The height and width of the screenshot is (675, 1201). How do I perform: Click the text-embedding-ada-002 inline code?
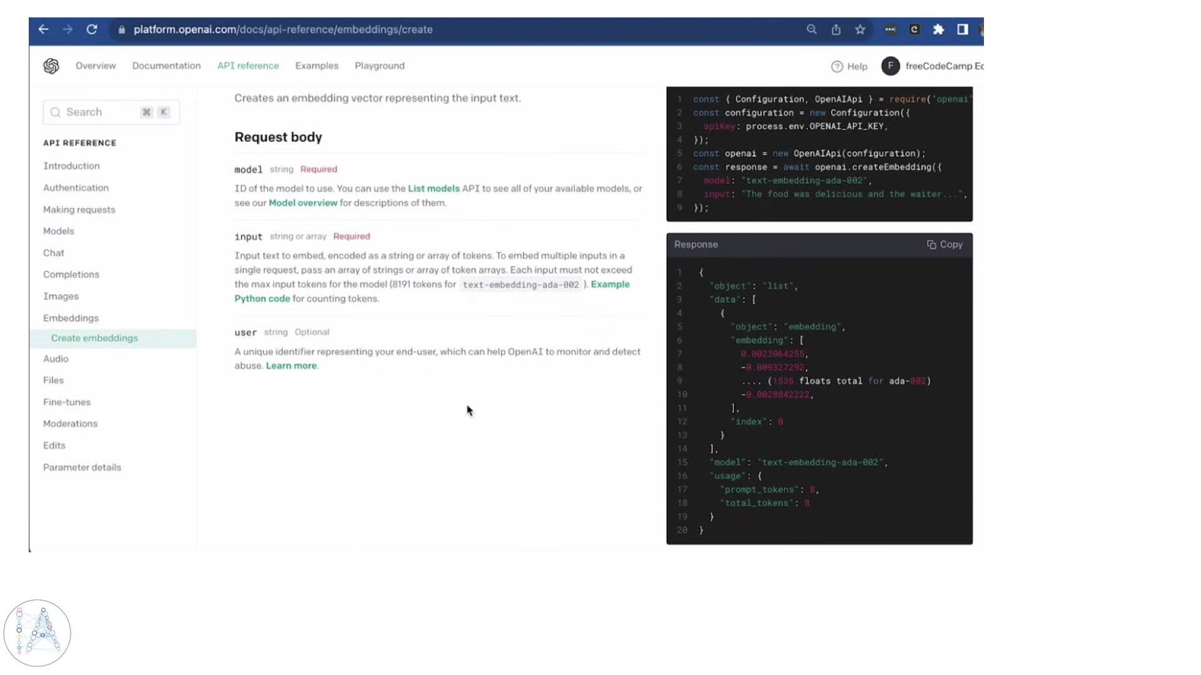tap(520, 284)
